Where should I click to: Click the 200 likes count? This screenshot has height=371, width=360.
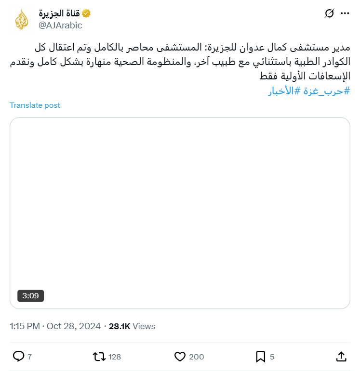[x=196, y=357]
